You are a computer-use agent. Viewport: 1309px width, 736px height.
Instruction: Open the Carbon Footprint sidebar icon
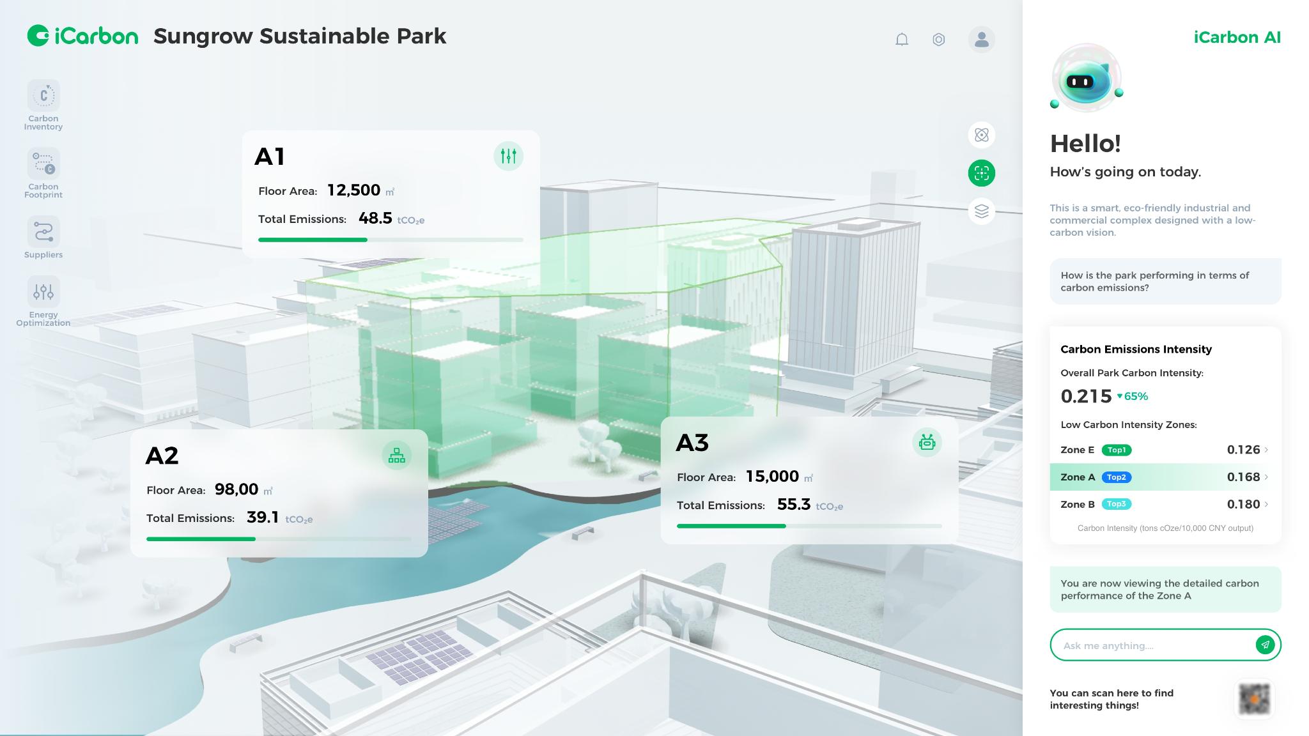pyautogui.click(x=43, y=164)
